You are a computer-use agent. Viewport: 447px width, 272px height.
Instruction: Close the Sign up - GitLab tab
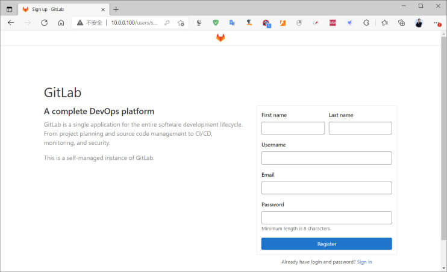pyautogui.click(x=103, y=10)
